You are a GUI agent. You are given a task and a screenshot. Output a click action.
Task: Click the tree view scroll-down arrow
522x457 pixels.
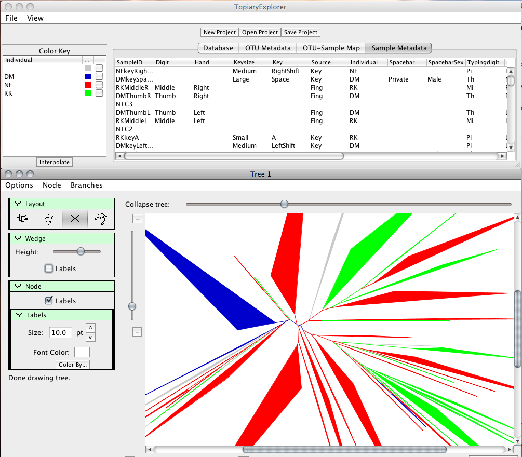click(x=518, y=441)
